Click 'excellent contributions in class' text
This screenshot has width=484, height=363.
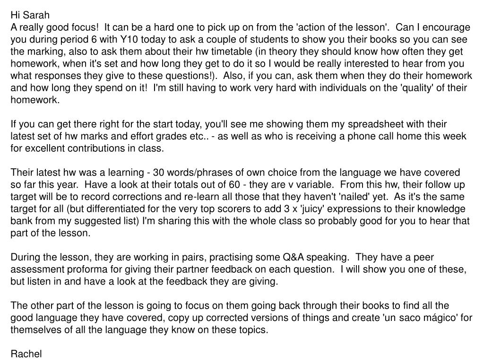[94, 148]
